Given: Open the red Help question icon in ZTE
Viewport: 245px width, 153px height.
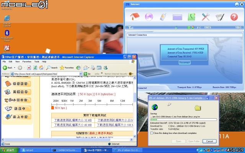Looking at the screenshot, I should pos(234,17).
